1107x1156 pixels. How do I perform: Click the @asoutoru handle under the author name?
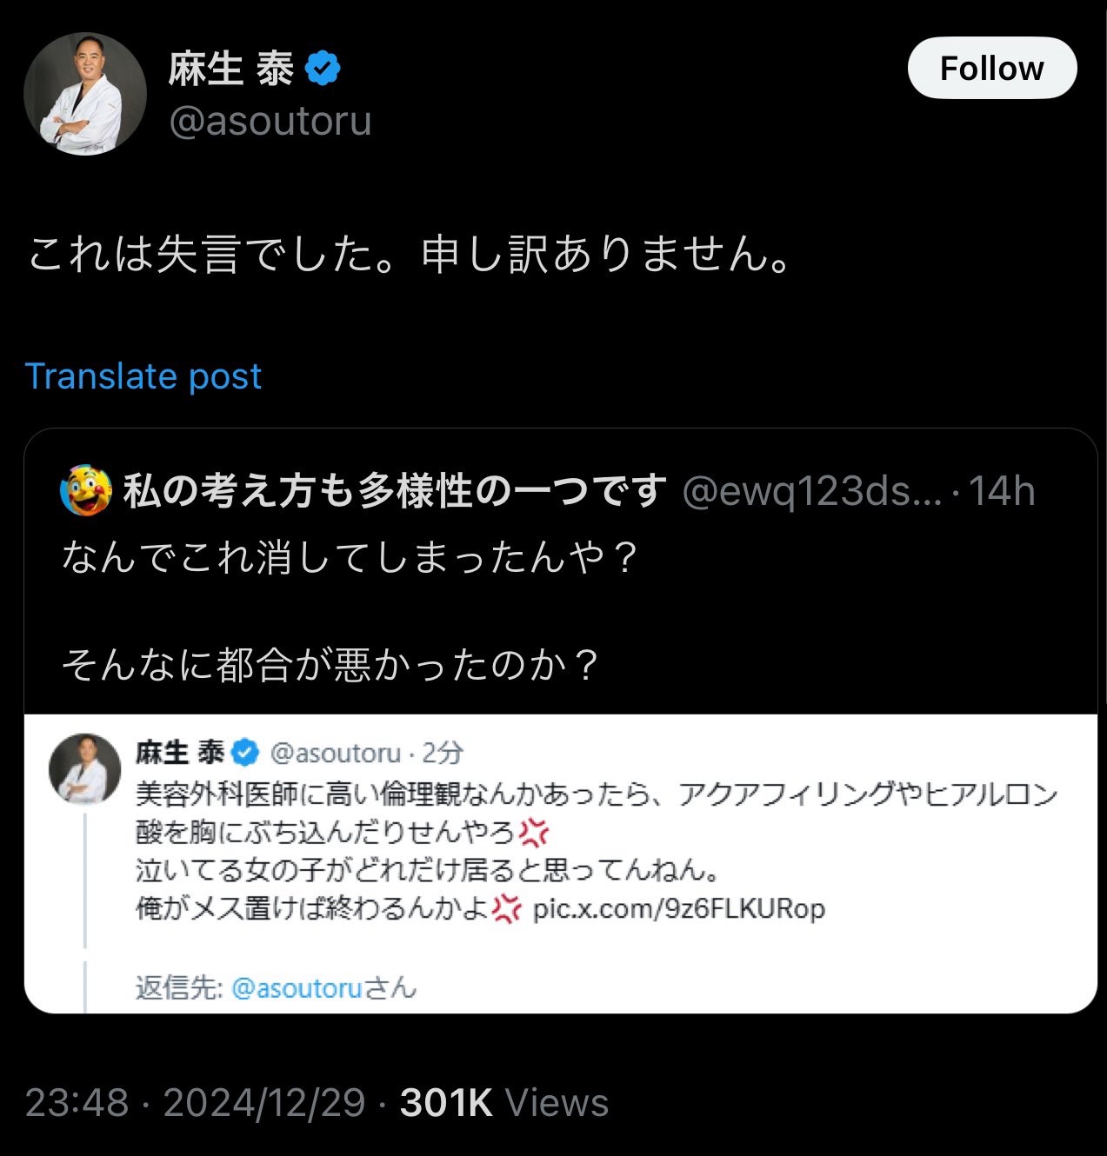(270, 121)
